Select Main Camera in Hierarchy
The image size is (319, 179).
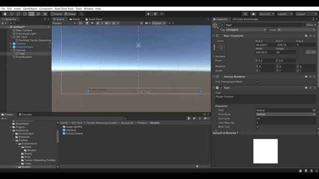[x=24, y=30]
